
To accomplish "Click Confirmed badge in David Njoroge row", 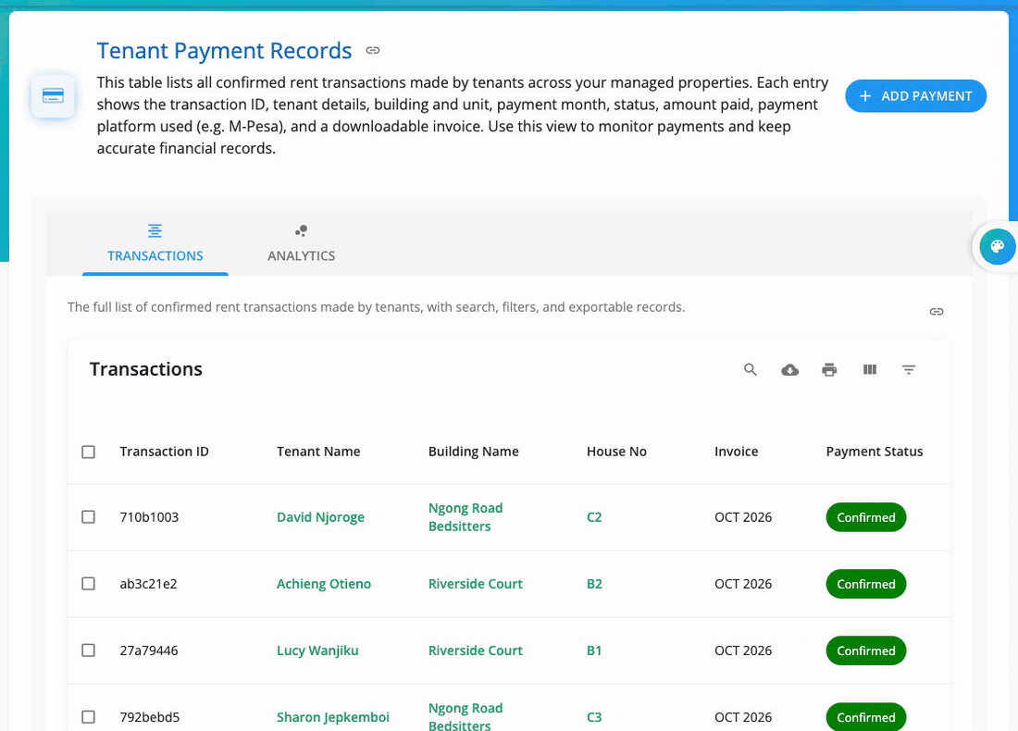I will (x=866, y=517).
